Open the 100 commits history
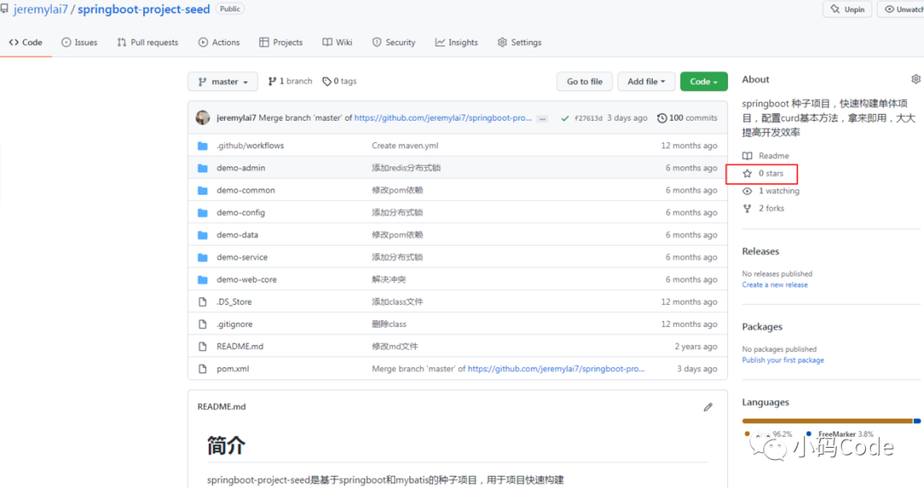This screenshot has width=924, height=488. click(687, 118)
